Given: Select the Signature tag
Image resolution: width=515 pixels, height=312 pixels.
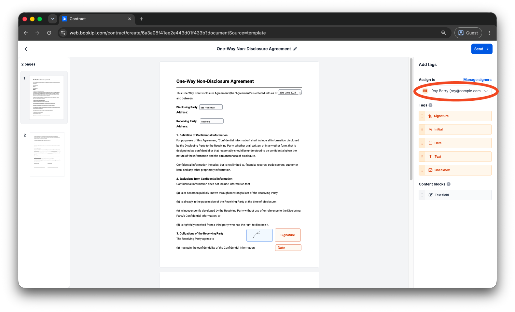Looking at the screenshot, I should 455,116.
